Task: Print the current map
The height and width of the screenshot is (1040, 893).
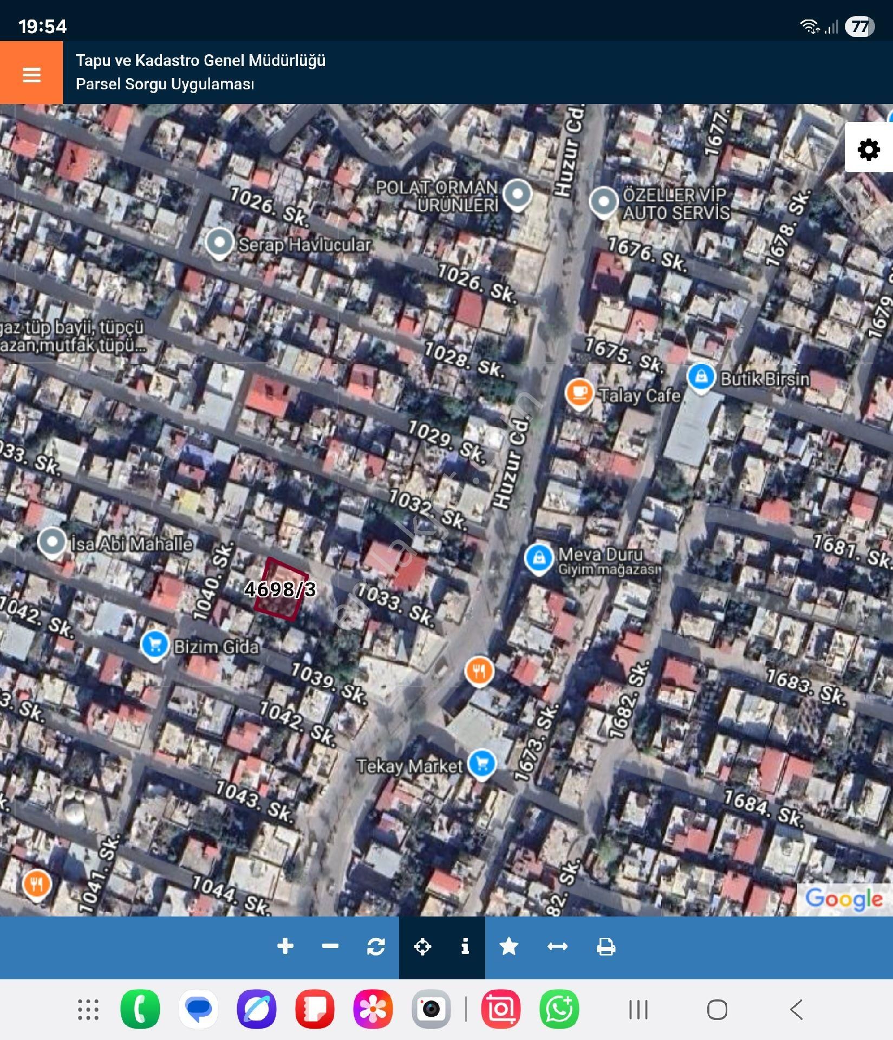Action: 605,946
